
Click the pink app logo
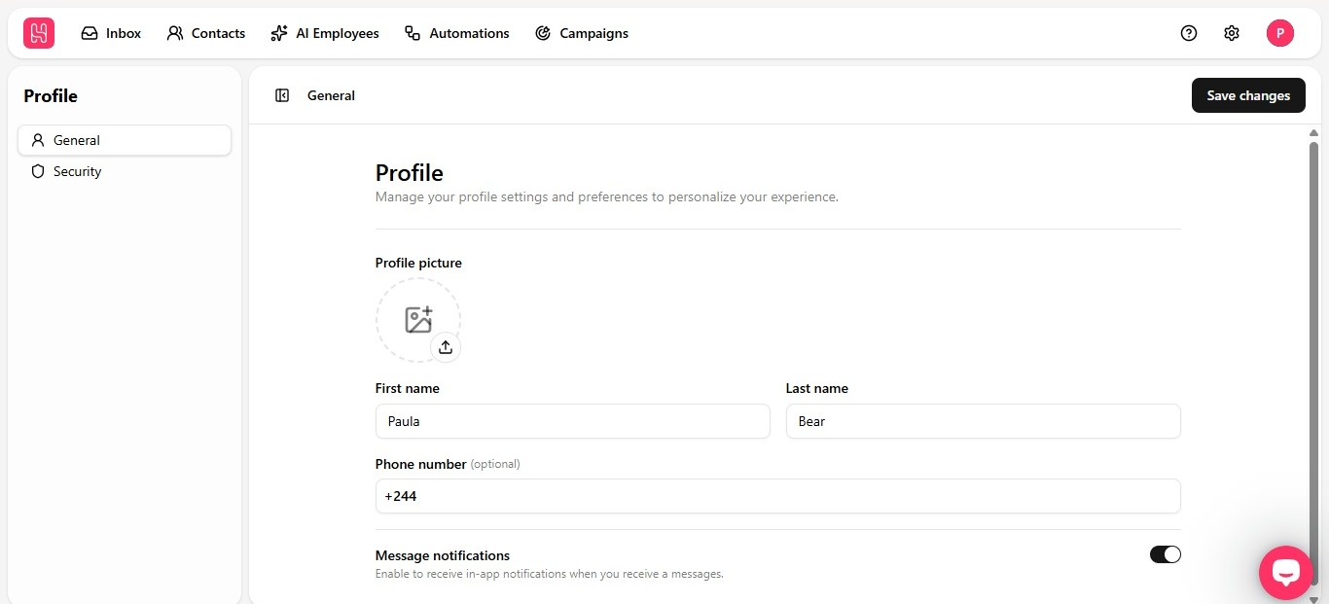click(39, 33)
